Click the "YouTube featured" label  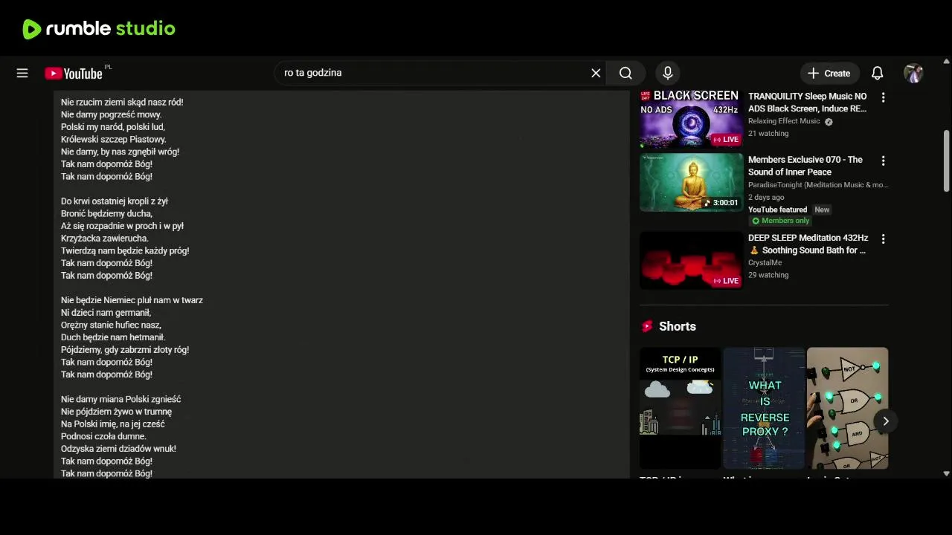pos(777,210)
